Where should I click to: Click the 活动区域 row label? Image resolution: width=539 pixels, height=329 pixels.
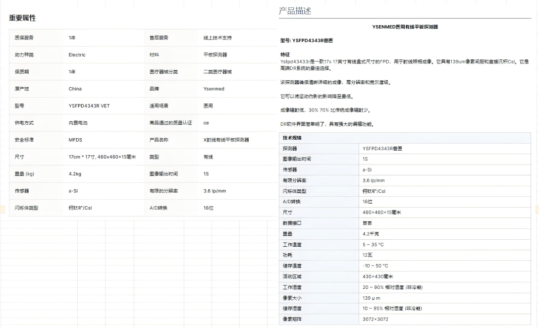click(292, 276)
